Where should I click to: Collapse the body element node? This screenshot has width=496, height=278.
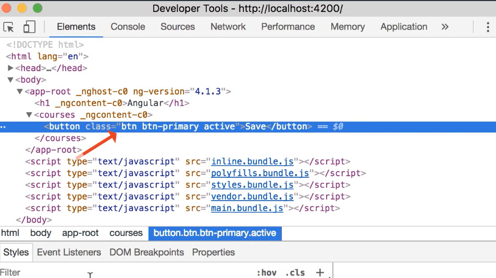tap(10, 80)
